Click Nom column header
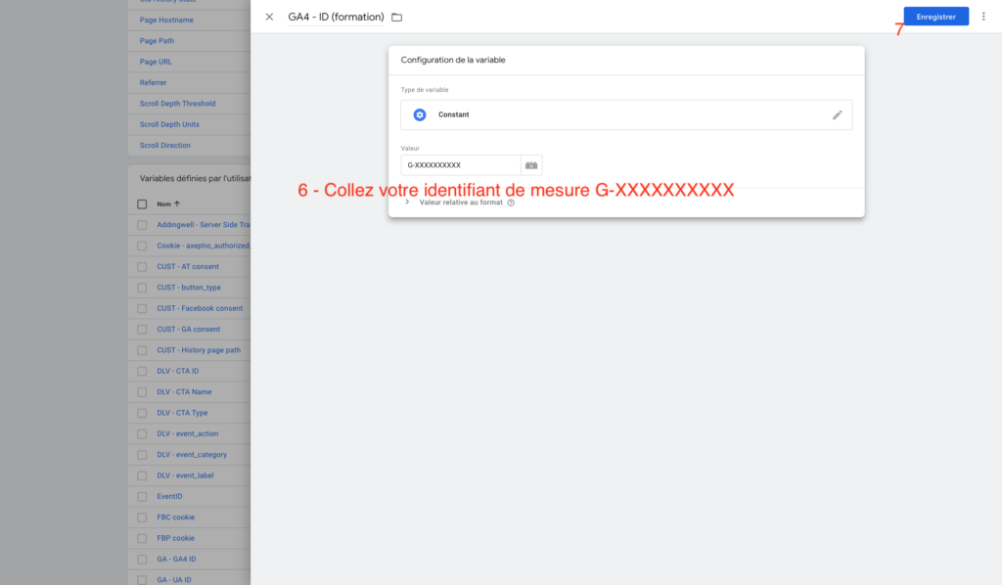The image size is (1002, 585). [x=164, y=204]
